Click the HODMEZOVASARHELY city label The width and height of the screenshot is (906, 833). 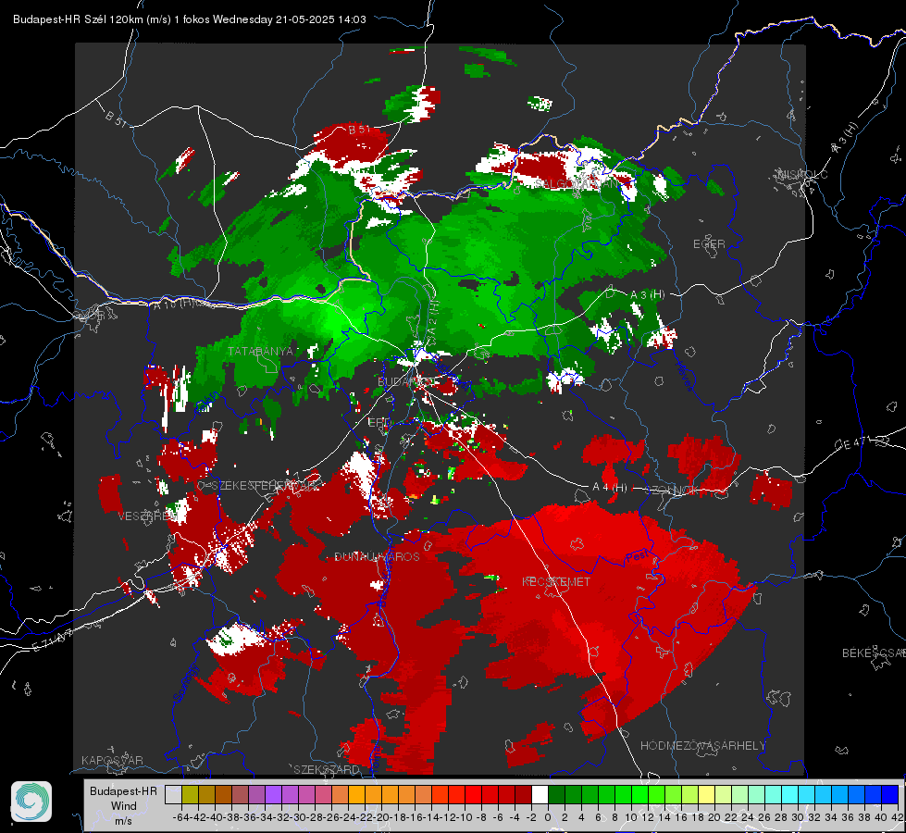coord(703,746)
